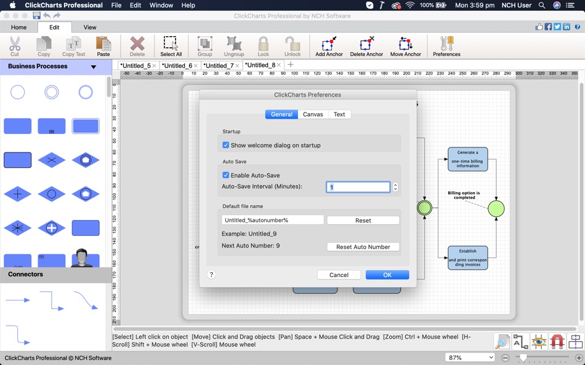
Task: Click the Wi-Fi icon in menu bar
Action: [x=410, y=5]
